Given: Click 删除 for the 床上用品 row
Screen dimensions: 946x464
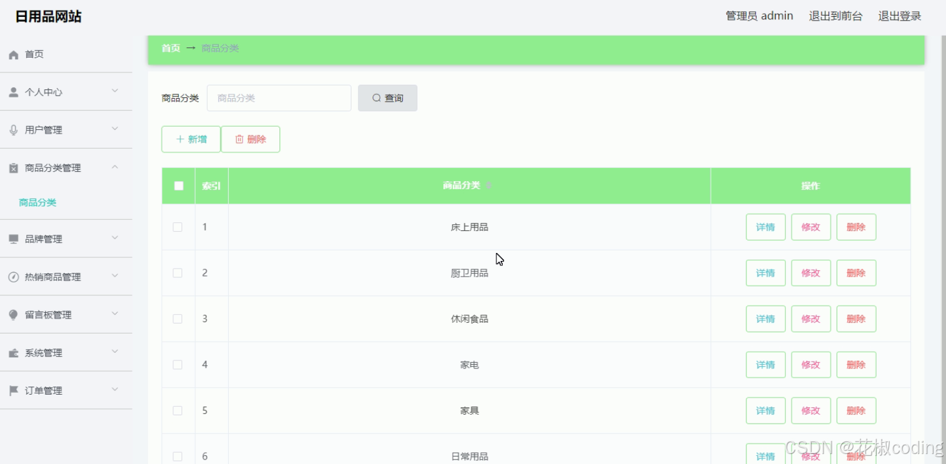Looking at the screenshot, I should pyautogui.click(x=856, y=227).
